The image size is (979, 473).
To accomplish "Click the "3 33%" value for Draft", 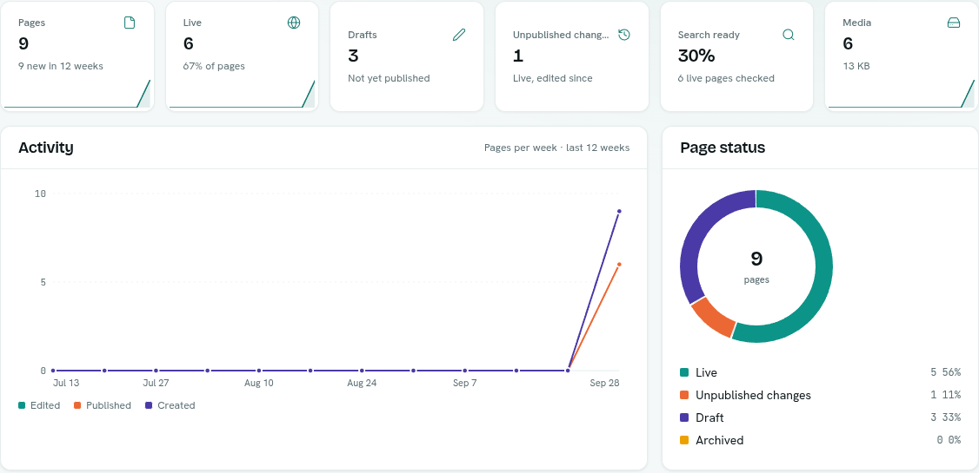I will 945,417.
